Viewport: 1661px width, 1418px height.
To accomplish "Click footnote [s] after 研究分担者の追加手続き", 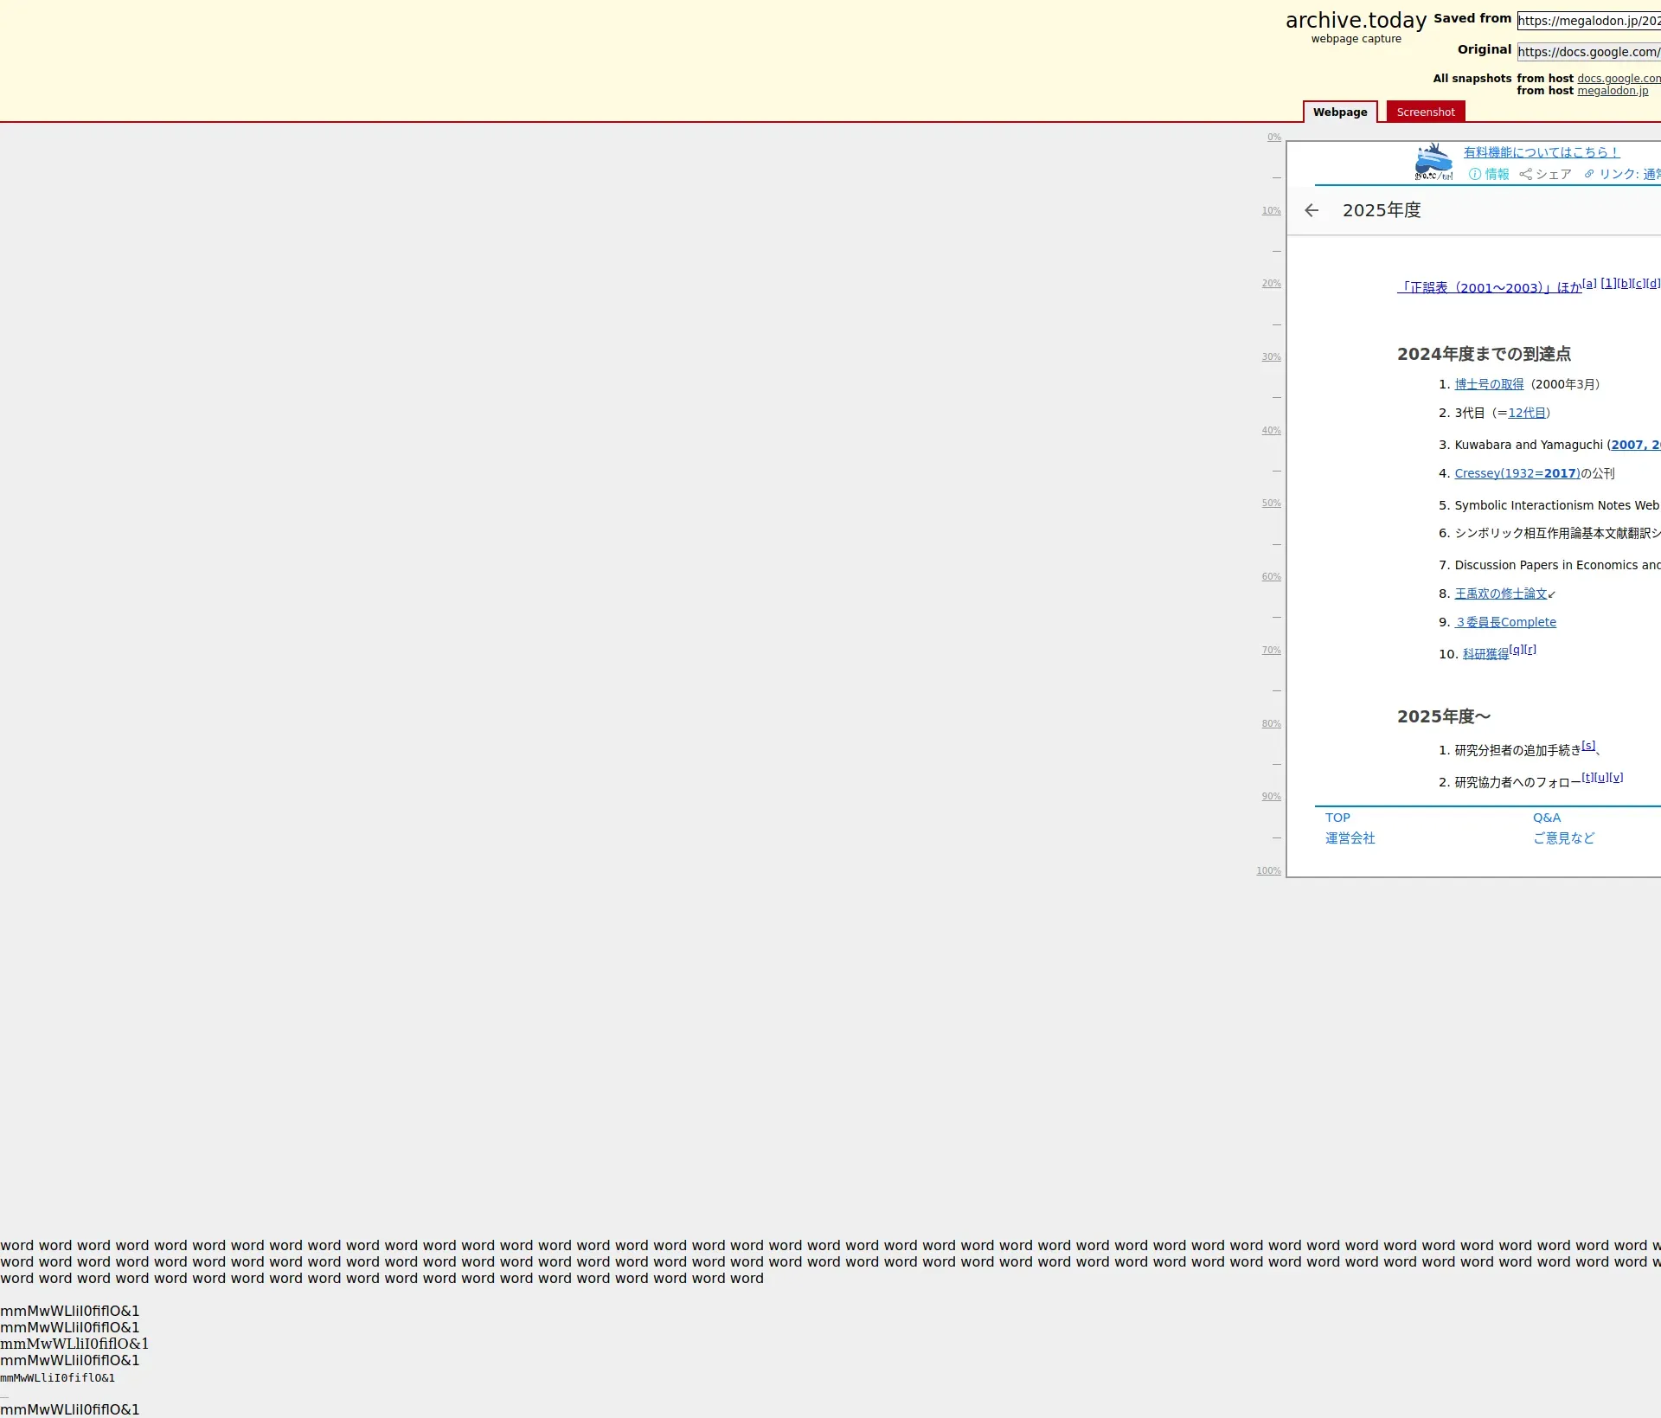I will [1588, 746].
